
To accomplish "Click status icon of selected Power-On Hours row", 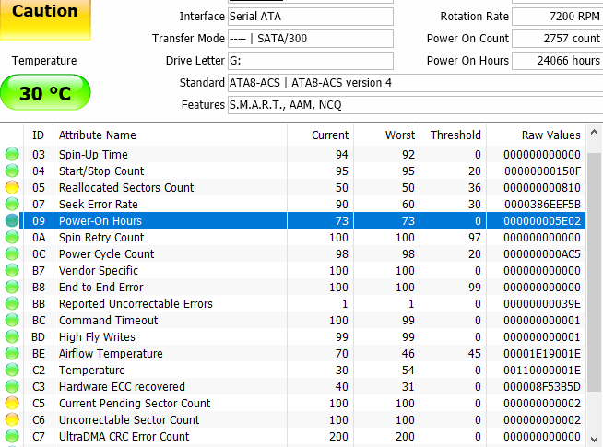I will pos(11,221).
